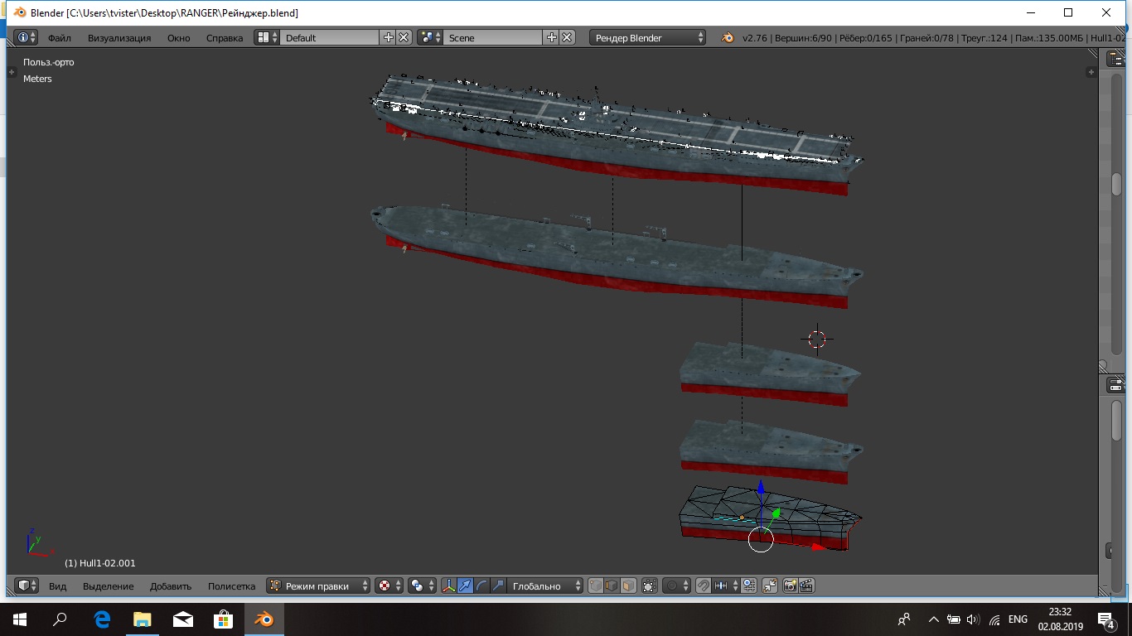Delete the Default screen layout
This screenshot has height=636, width=1132.
click(404, 37)
